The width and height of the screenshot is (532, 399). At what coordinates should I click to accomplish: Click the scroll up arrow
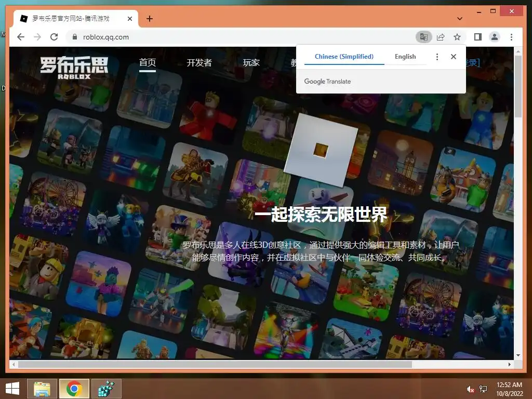pos(518,51)
